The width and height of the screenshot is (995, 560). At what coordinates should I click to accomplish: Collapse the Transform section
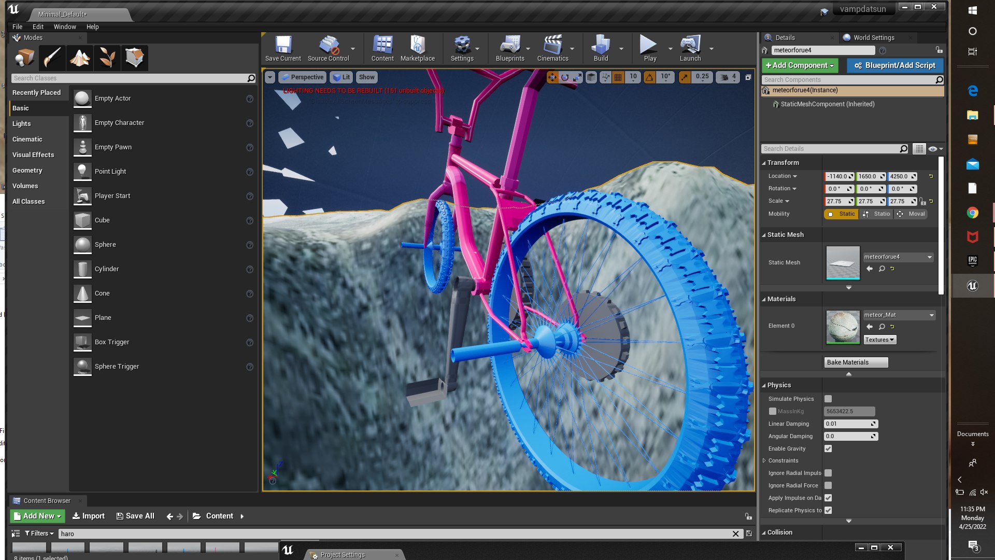click(764, 163)
